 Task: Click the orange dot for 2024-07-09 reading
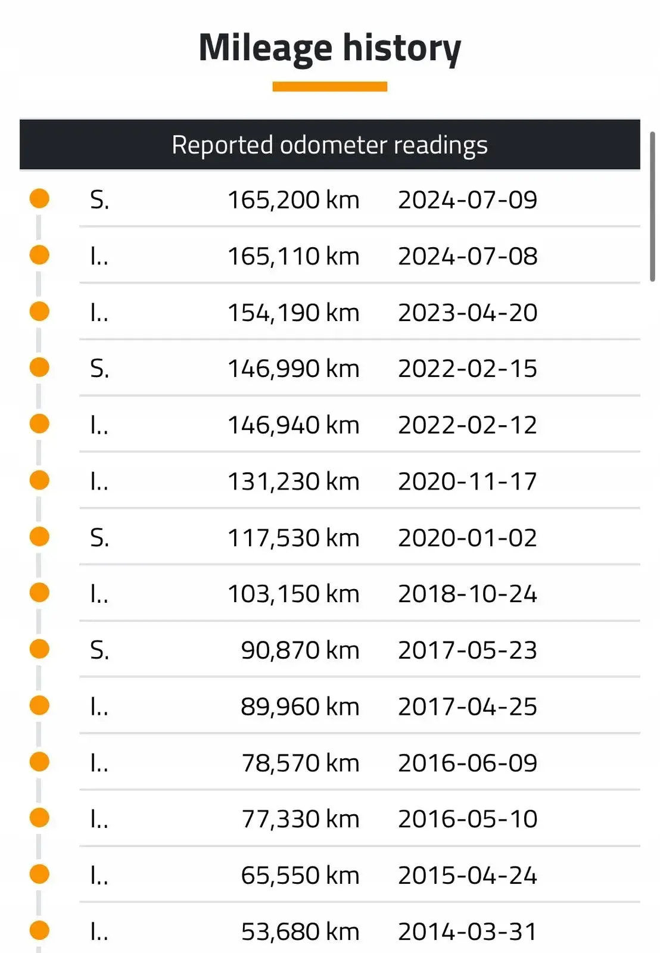point(39,198)
